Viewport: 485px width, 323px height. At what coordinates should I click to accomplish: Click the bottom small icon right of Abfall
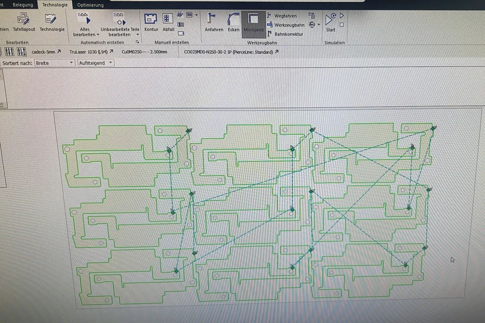coord(181,34)
